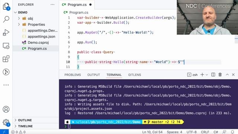This screenshot has width=238, height=134.
Task: Click the terminal prompt input
Action: click(69, 126)
